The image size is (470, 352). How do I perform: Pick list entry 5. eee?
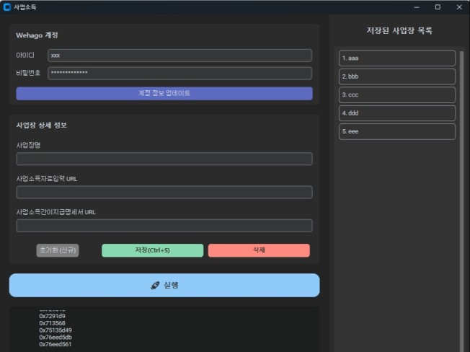pyautogui.click(x=396, y=131)
